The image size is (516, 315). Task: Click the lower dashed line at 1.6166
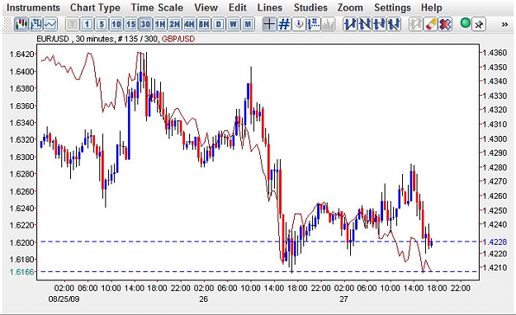[x=259, y=271]
